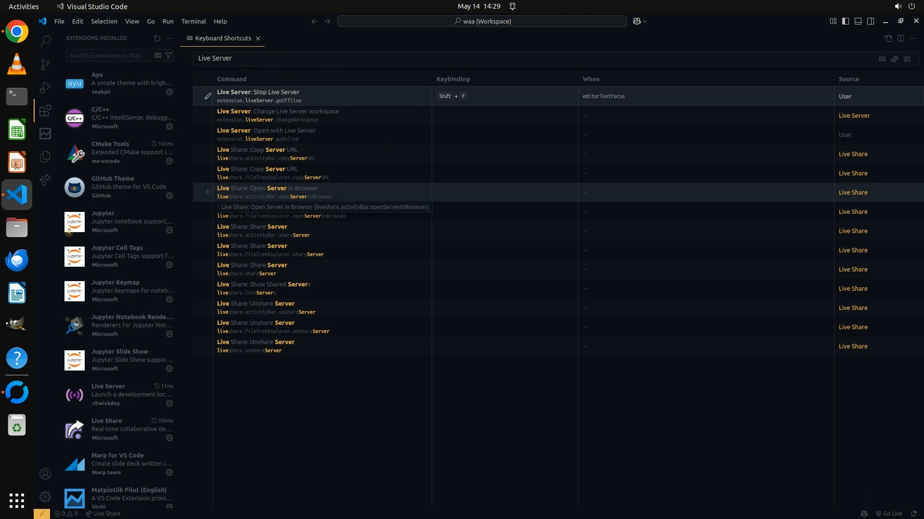Click the Manage gear in activity bar
924x519 pixels.
pos(45,497)
